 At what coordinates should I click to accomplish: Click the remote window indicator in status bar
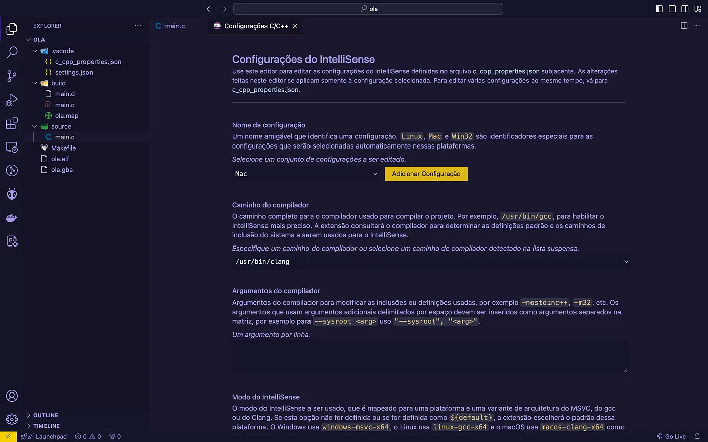tap(8, 436)
